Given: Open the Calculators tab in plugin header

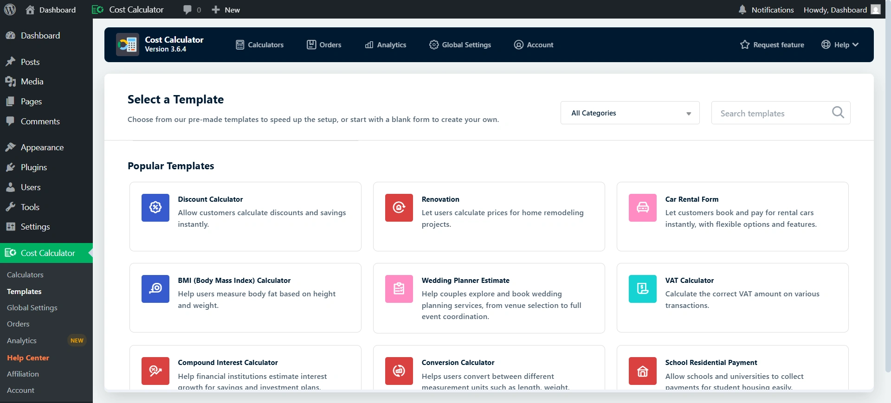Looking at the screenshot, I should 260,45.
